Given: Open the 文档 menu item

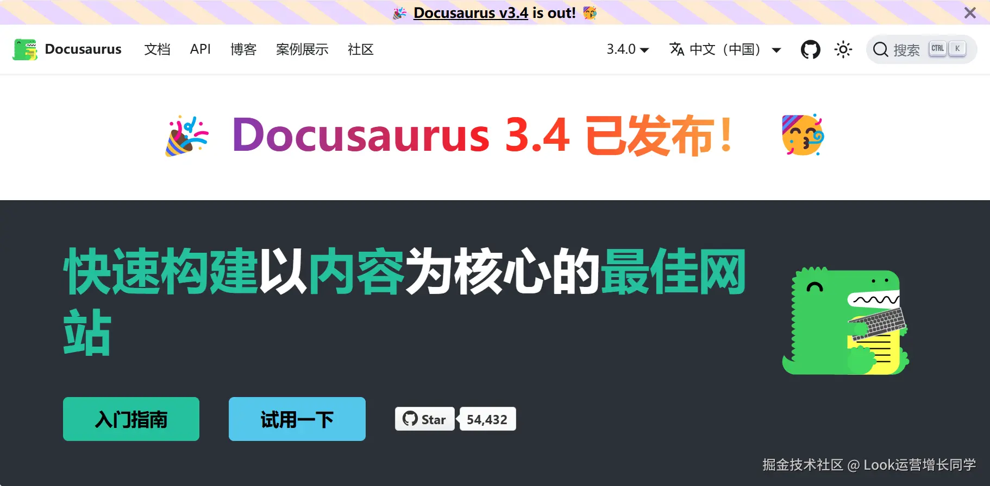Looking at the screenshot, I should click(157, 49).
